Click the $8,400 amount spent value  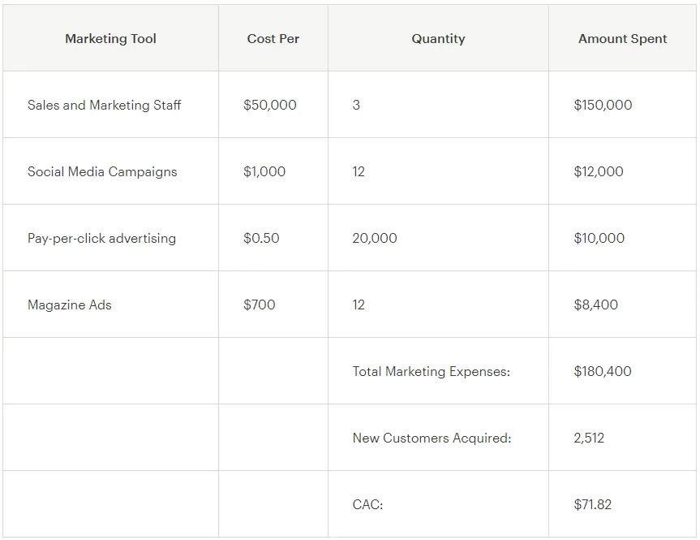coord(595,305)
